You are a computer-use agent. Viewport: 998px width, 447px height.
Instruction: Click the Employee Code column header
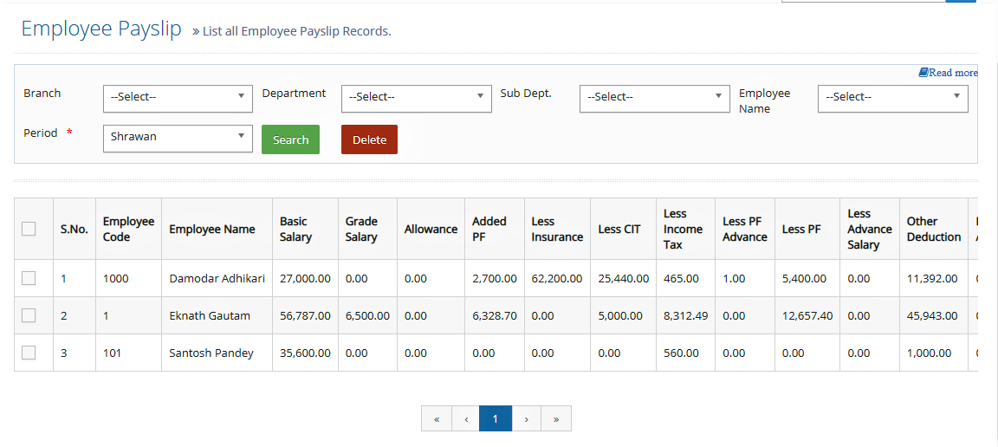[x=128, y=230]
